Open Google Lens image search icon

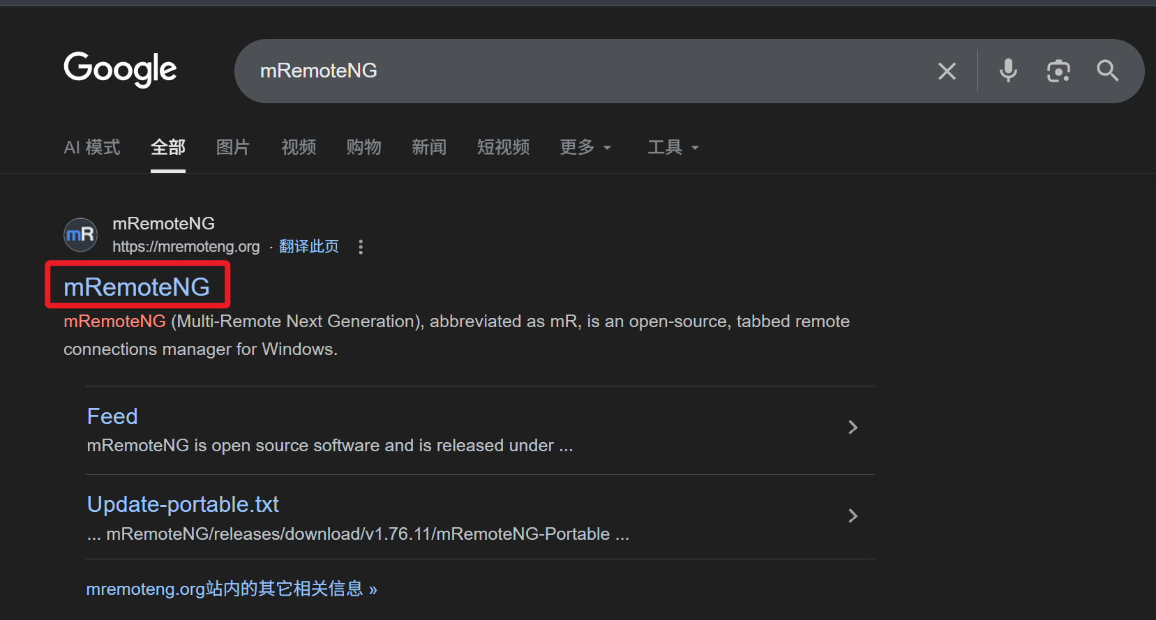[1058, 71]
